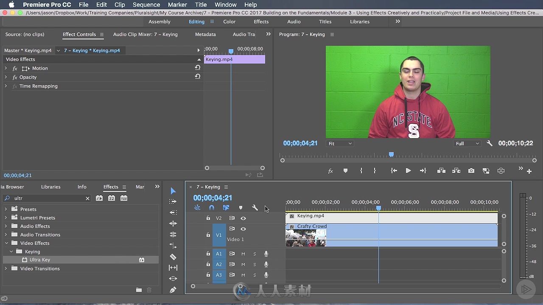Open the Fit zoom level dropdown
The height and width of the screenshot is (305, 543).
340,144
